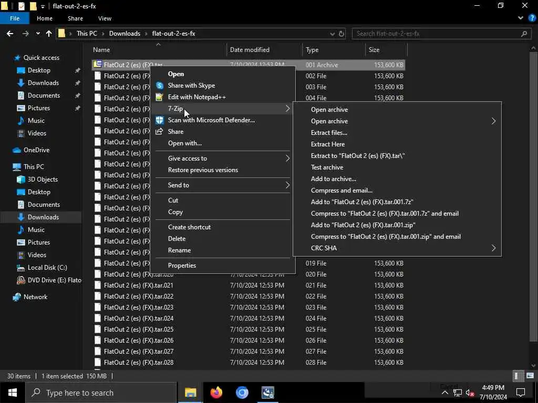Switch to the View ribbon tab
This screenshot has width=538, height=403.
(105, 18)
